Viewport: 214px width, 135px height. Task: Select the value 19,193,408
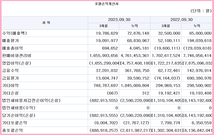pyautogui.click(x=200, y=93)
